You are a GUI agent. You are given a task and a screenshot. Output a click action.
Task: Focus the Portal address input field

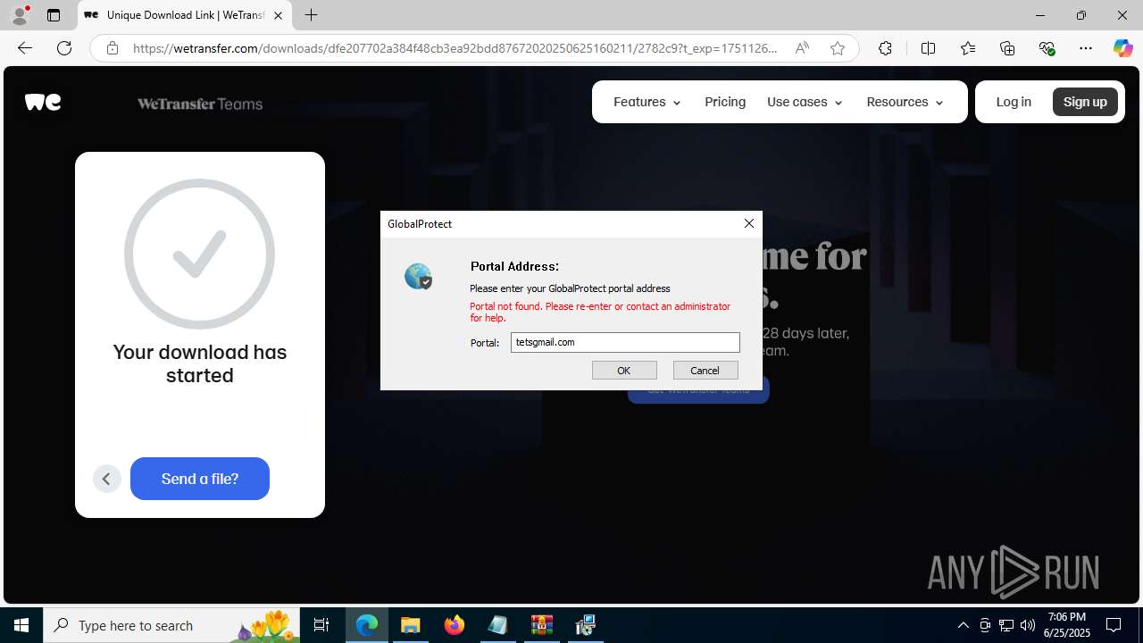coord(625,342)
